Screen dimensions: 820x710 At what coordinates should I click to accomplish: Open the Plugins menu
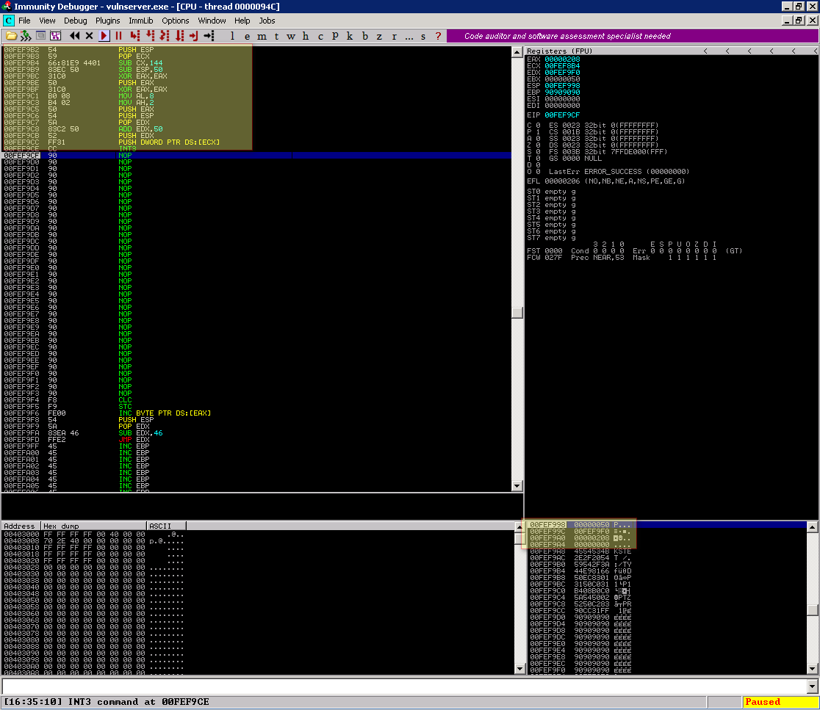click(108, 21)
